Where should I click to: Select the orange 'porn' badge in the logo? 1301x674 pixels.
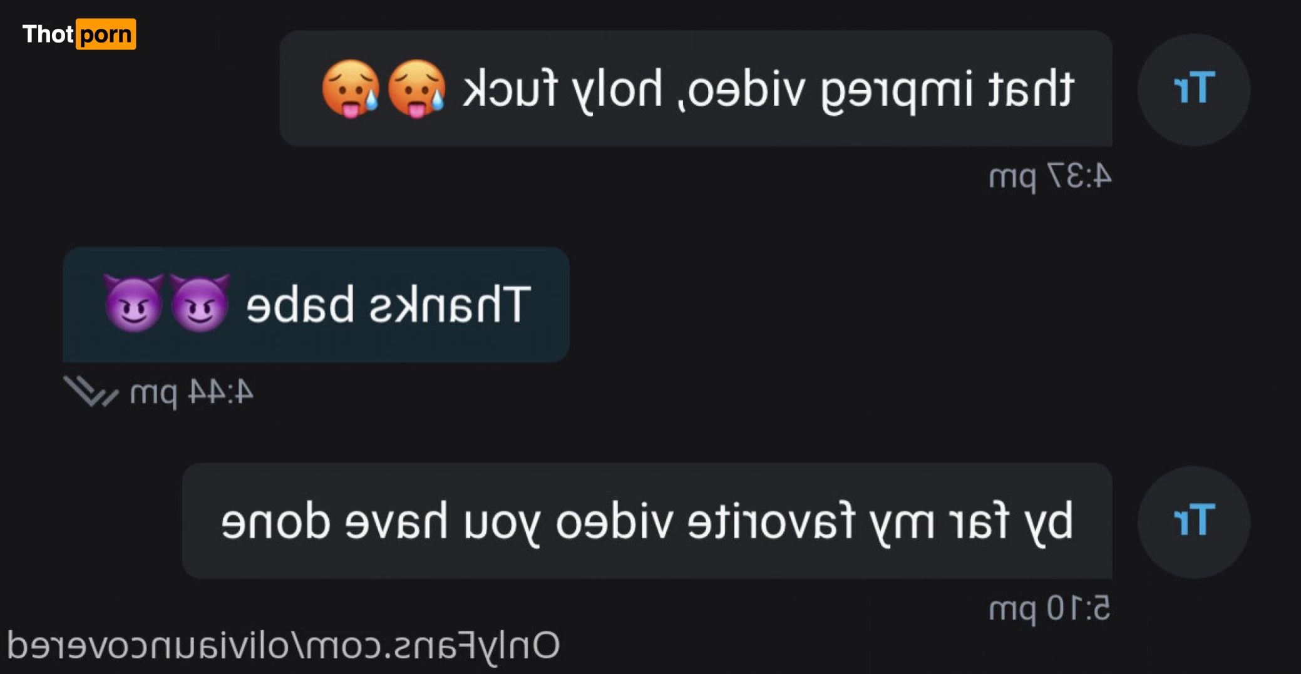pos(106,34)
